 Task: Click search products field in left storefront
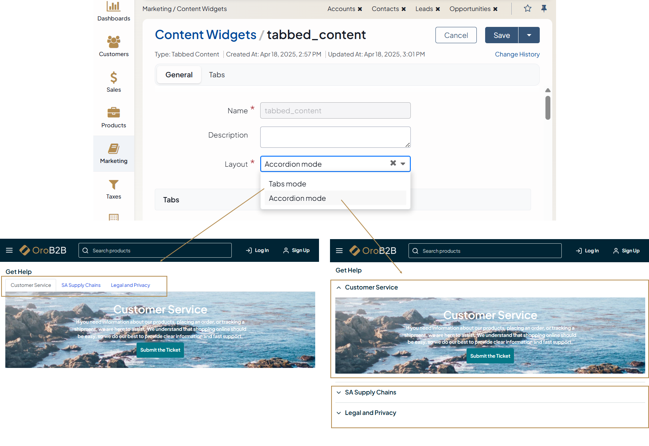[155, 250]
